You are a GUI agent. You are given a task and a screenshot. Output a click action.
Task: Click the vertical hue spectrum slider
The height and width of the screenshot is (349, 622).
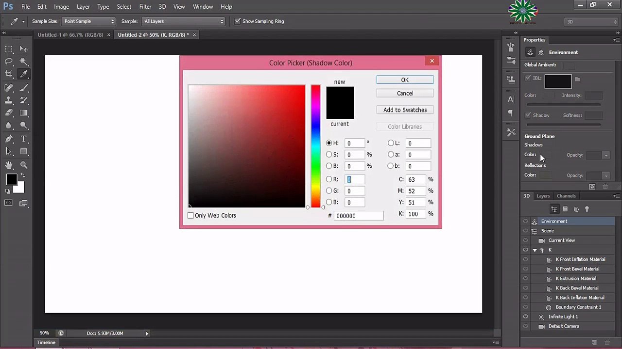coord(316,145)
